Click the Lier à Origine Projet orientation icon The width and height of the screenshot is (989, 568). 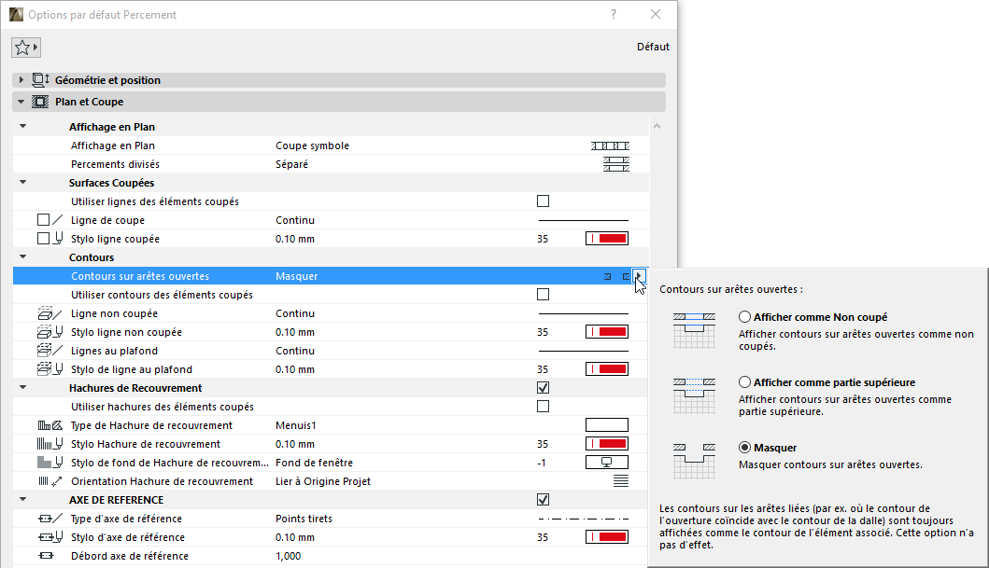pyautogui.click(x=621, y=481)
